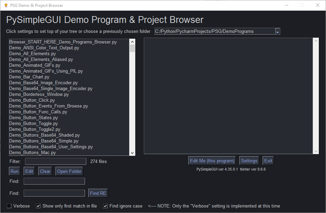Click the file list scrollbar thumb

coord(132,48)
